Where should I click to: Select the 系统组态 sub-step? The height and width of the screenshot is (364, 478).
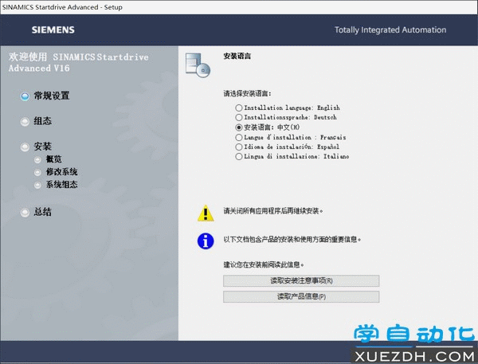pos(56,185)
